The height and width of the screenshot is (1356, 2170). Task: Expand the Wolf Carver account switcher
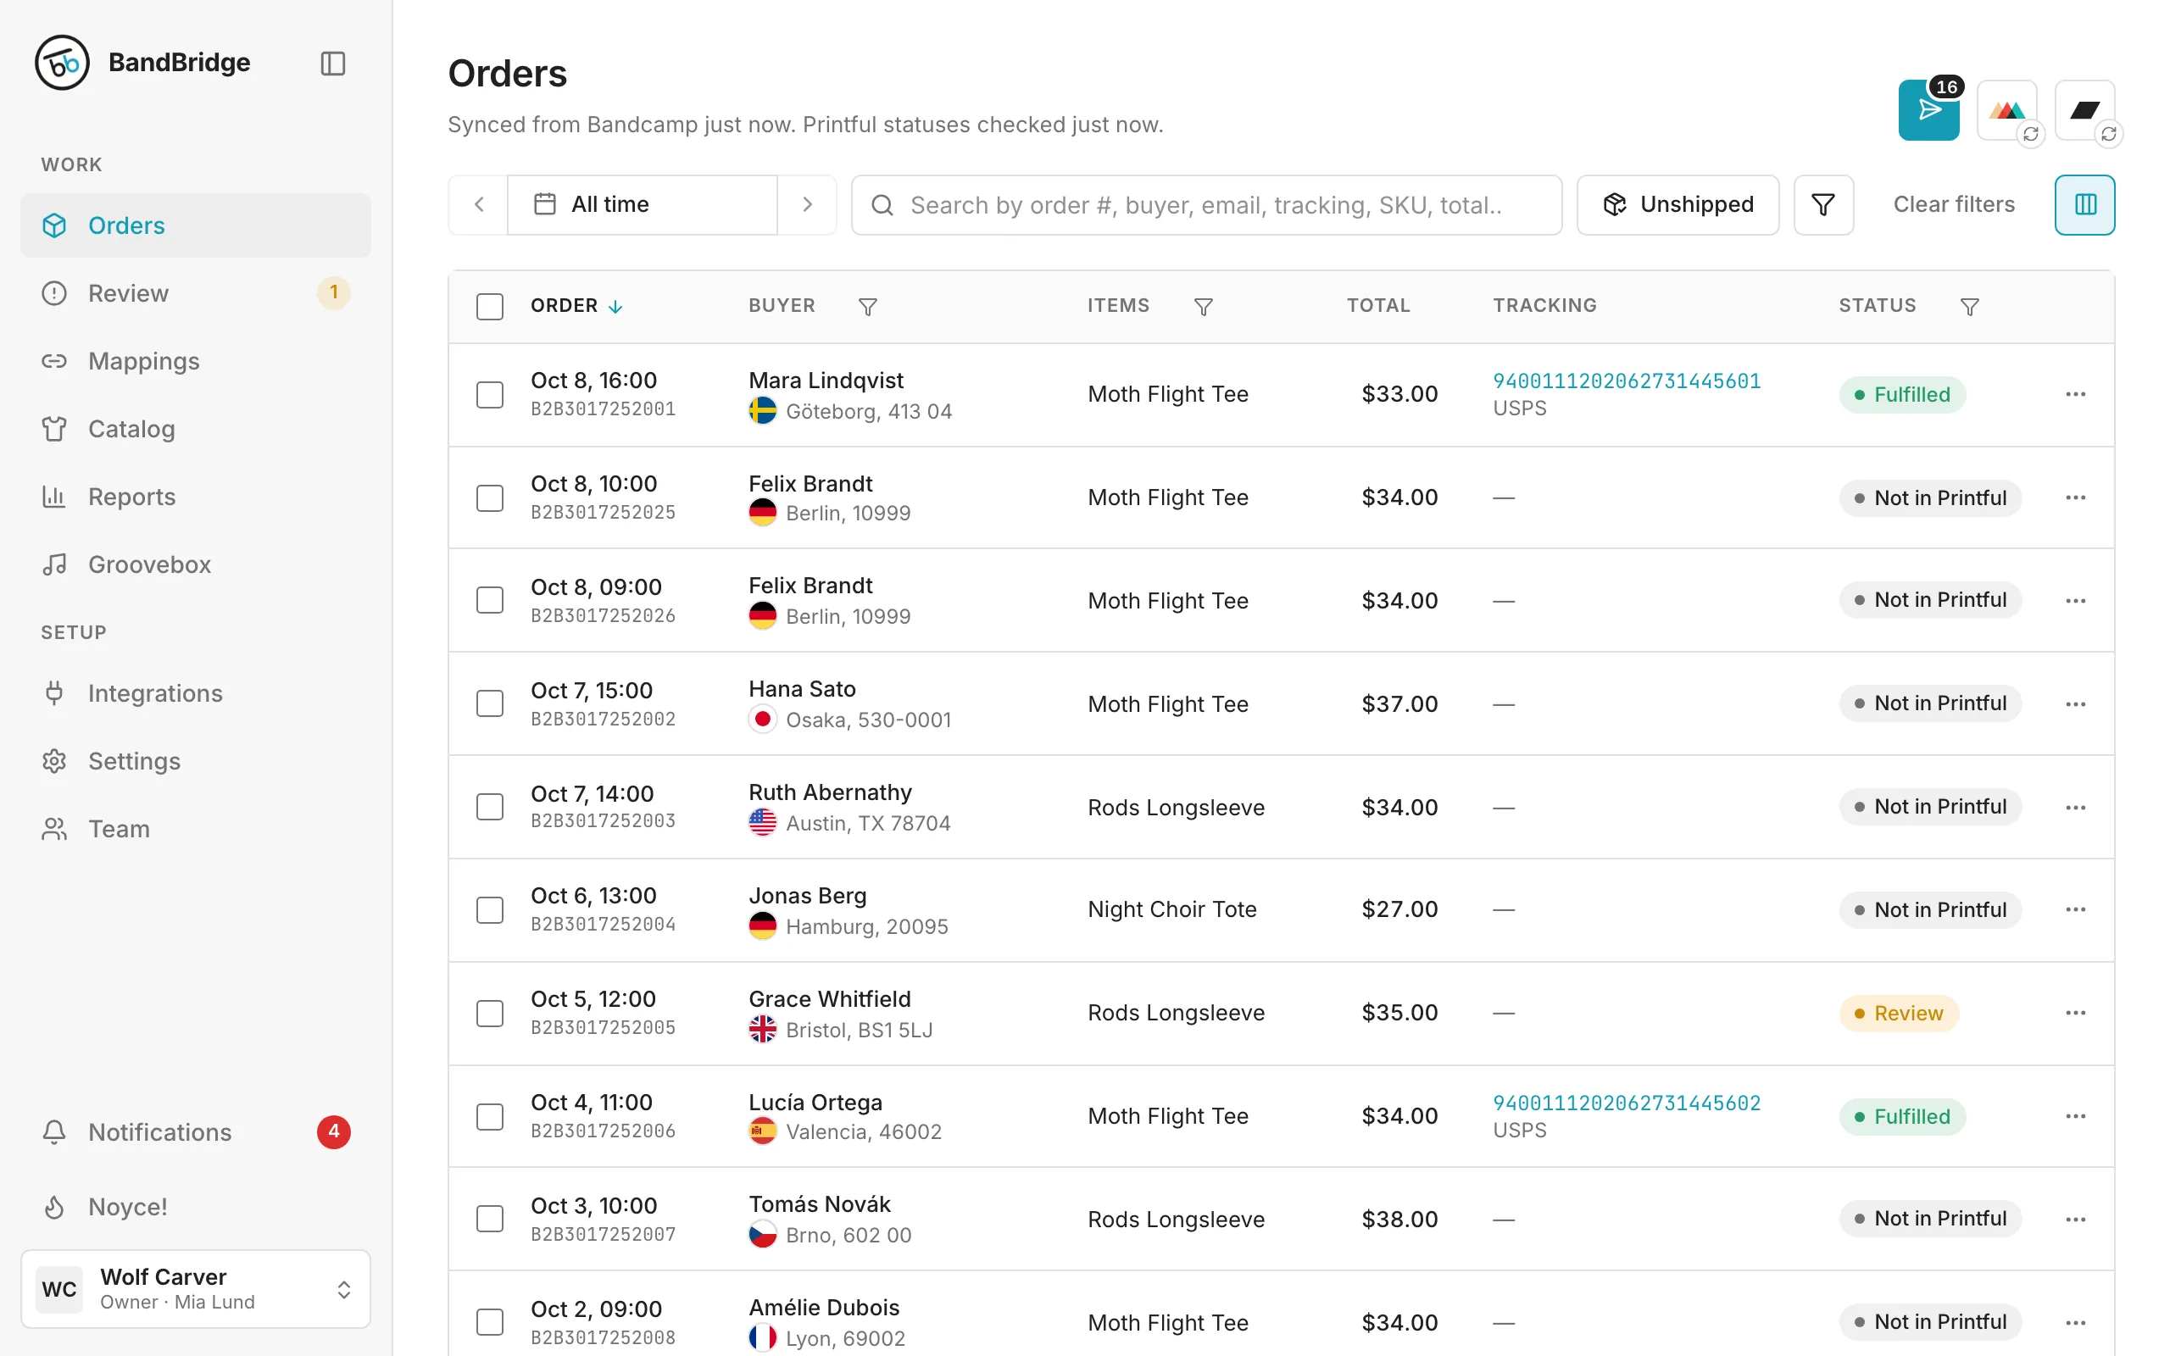(x=196, y=1289)
